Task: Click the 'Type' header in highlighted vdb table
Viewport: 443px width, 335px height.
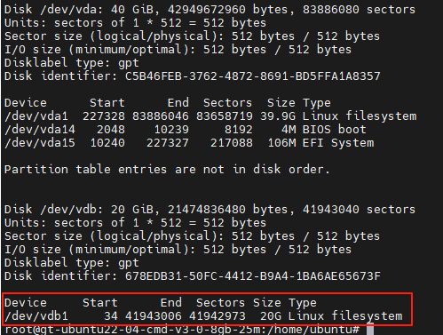Action: pos(303,303)
